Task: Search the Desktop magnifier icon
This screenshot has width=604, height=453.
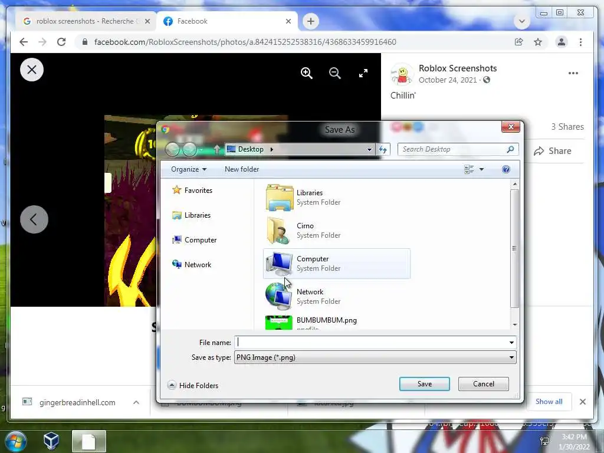Action: pyautogui.click(x=510, y=149)
